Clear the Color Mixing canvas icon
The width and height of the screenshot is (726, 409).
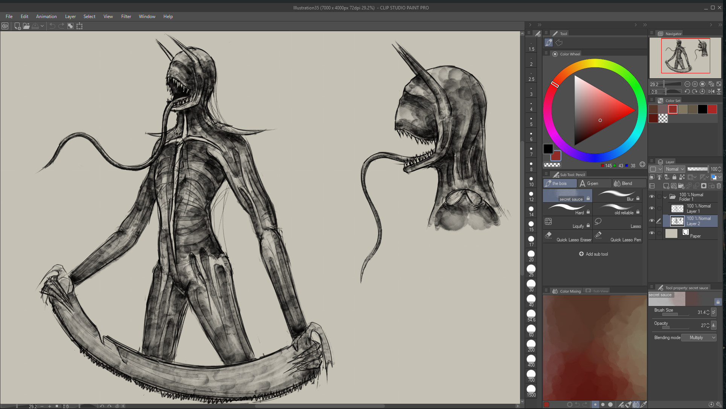570,404
